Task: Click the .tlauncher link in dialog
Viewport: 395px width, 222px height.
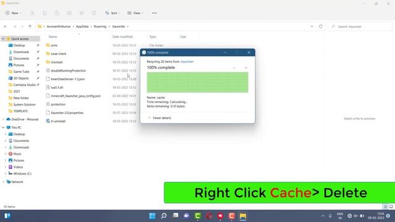Action: click(x=187, y=62)
